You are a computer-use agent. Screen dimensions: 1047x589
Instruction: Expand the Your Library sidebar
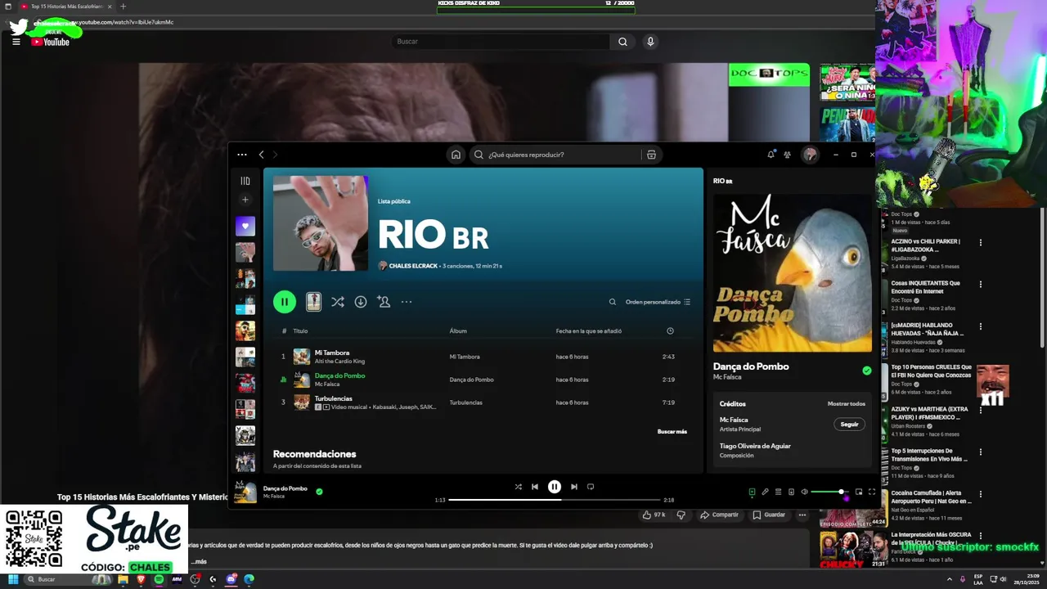pyautogui.click(x=245, y=181)
